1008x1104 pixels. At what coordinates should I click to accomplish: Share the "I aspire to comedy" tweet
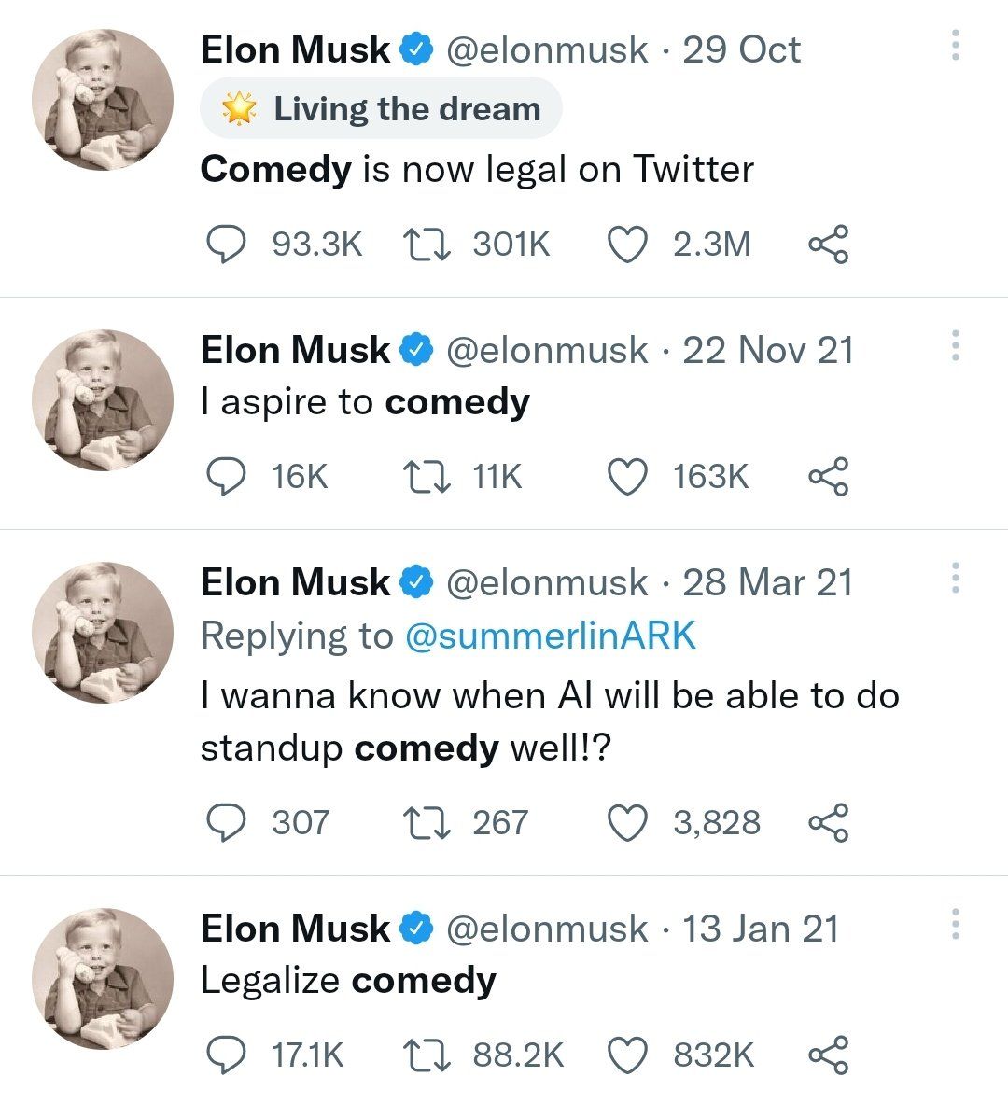point(828,477)
